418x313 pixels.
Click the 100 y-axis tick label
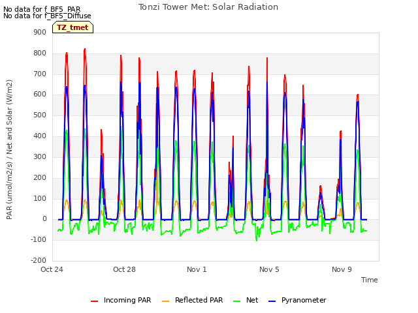coord(40,198)
